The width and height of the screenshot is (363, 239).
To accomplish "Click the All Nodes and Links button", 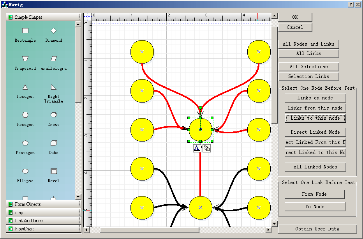I will [x=308, y=44].
